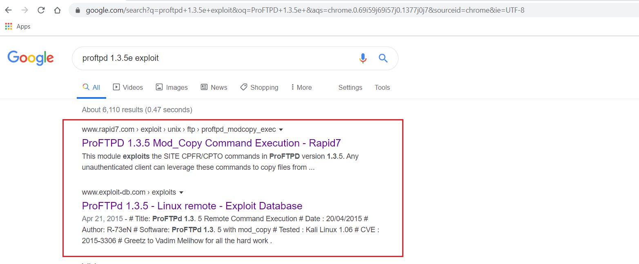Switch to the News tab
The height and width of the screenshot is (264, 639).
tap(214, 87)
